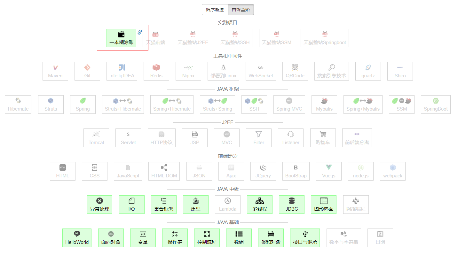
Task: Select the Redis icon
Action: tap(156, 71)
